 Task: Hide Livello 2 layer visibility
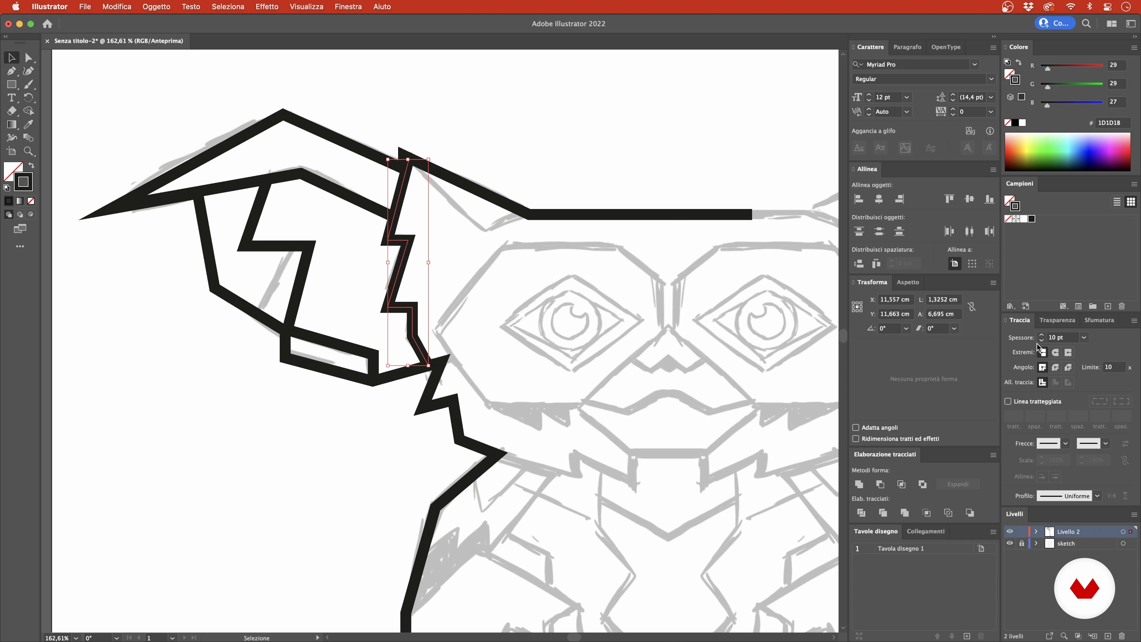coord(1009,532)
